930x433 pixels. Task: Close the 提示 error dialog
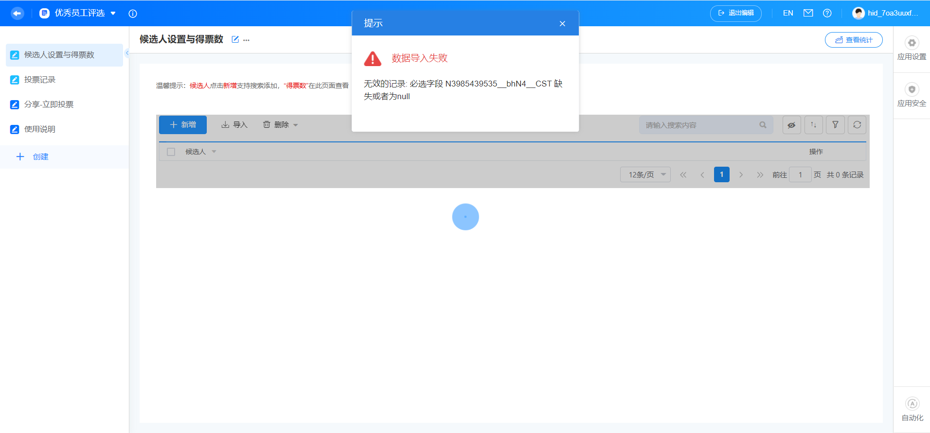point(562,23)
